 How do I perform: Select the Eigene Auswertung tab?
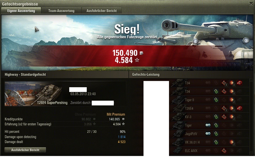pos(21,11)
